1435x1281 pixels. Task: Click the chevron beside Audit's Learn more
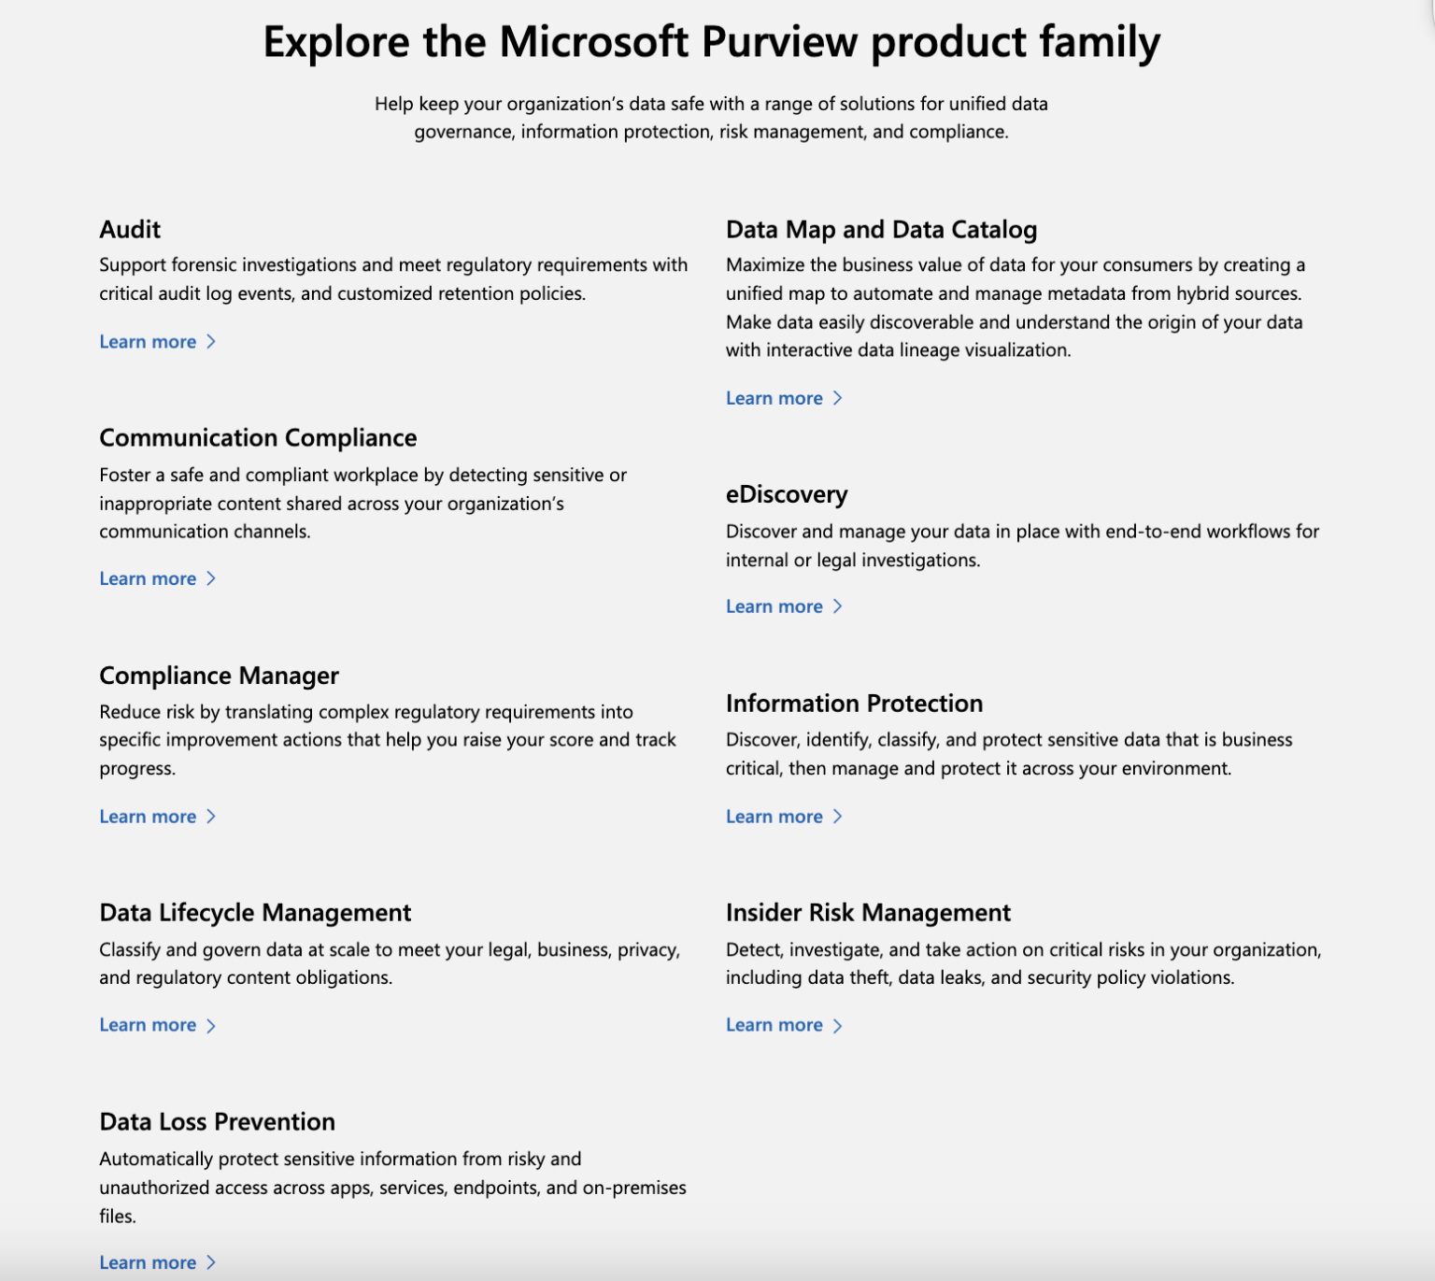point(211,342)
